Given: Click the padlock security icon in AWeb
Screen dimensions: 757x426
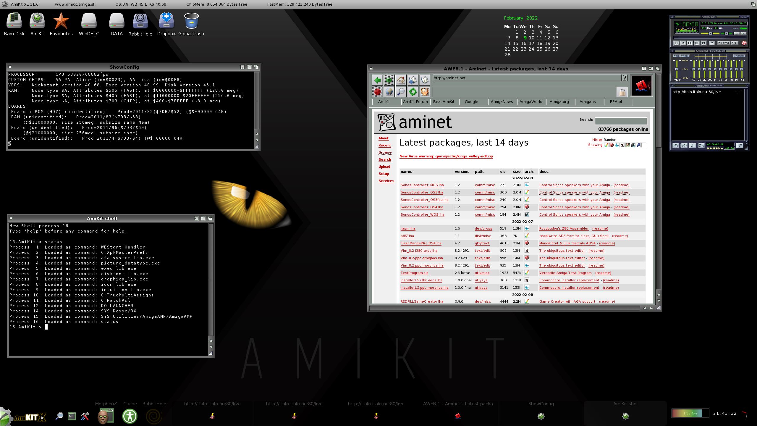Looking at the screenshot, I should coord(622,92).
